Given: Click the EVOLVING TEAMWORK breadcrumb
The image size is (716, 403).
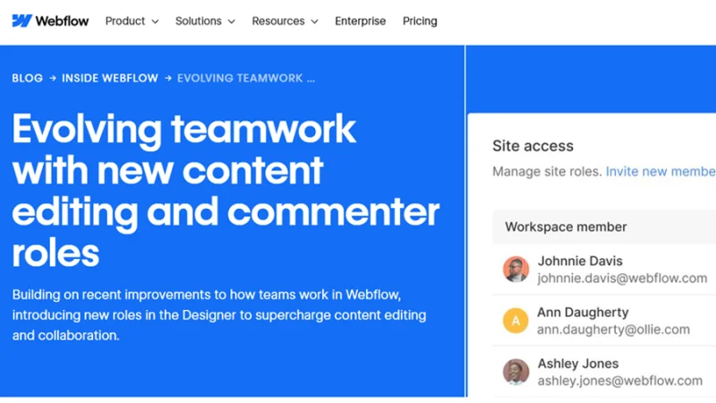Looking at the screenshot, I should (246, 78).
